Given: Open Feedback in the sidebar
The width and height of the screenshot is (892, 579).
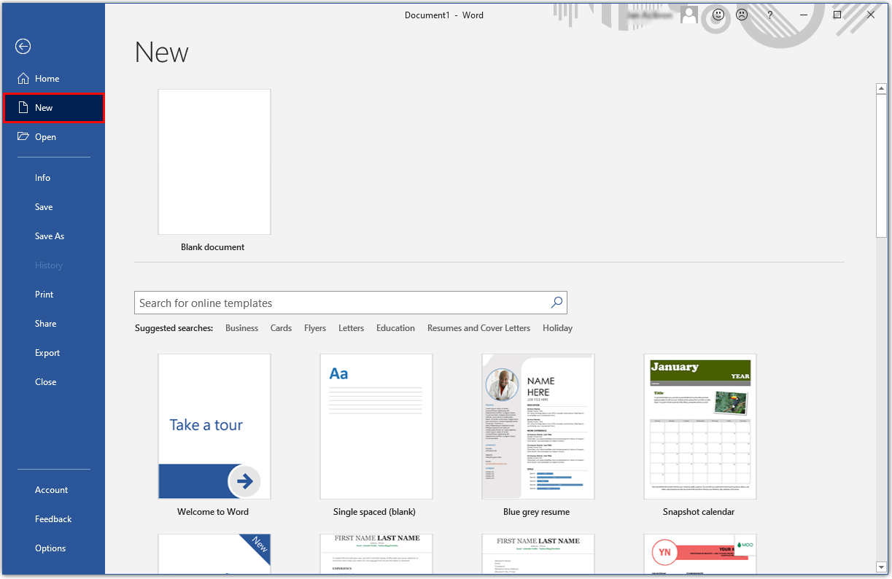Looking at the screenshot, I should click(x=53, y=519).
